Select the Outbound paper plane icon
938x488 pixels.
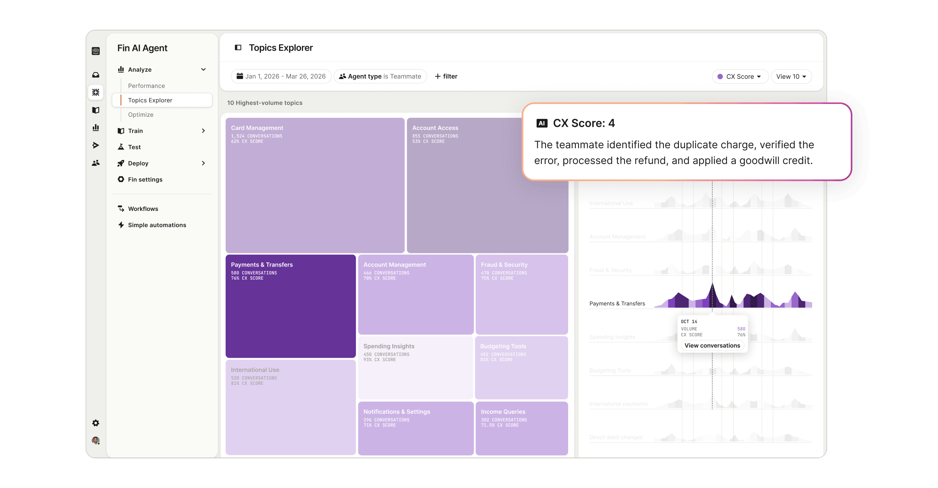(96, 145)
